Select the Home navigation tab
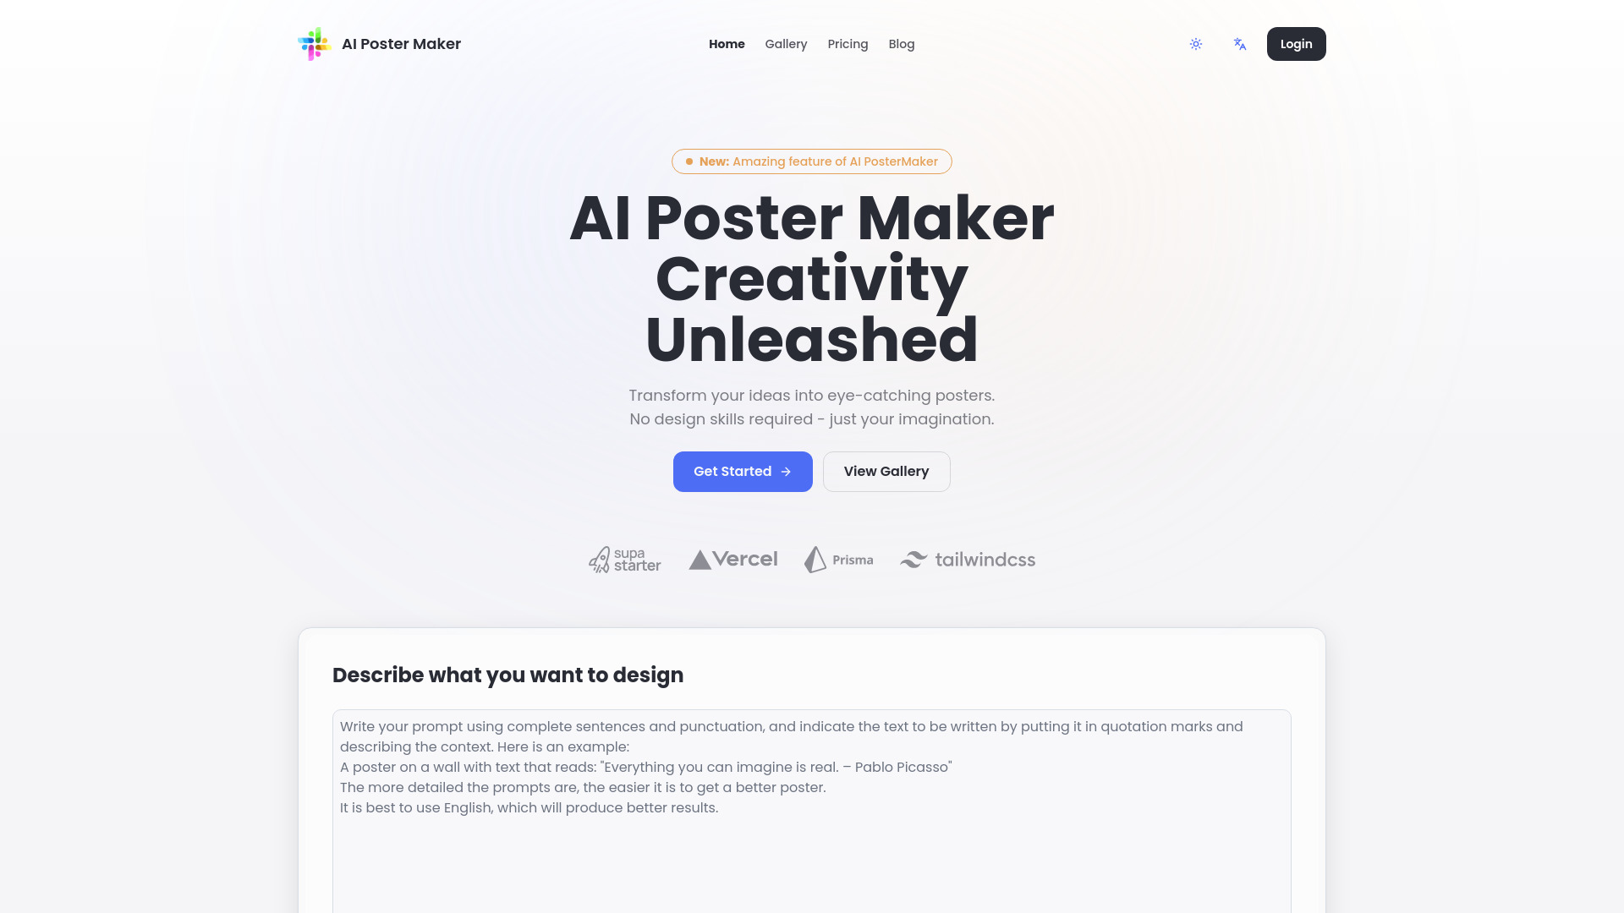The width and height of the screenshot is (1624, 913). point(726,43)
